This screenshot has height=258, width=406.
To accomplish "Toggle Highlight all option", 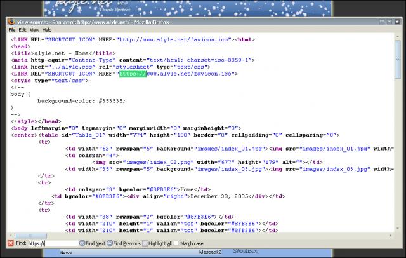I will click(x=157, y=243).
